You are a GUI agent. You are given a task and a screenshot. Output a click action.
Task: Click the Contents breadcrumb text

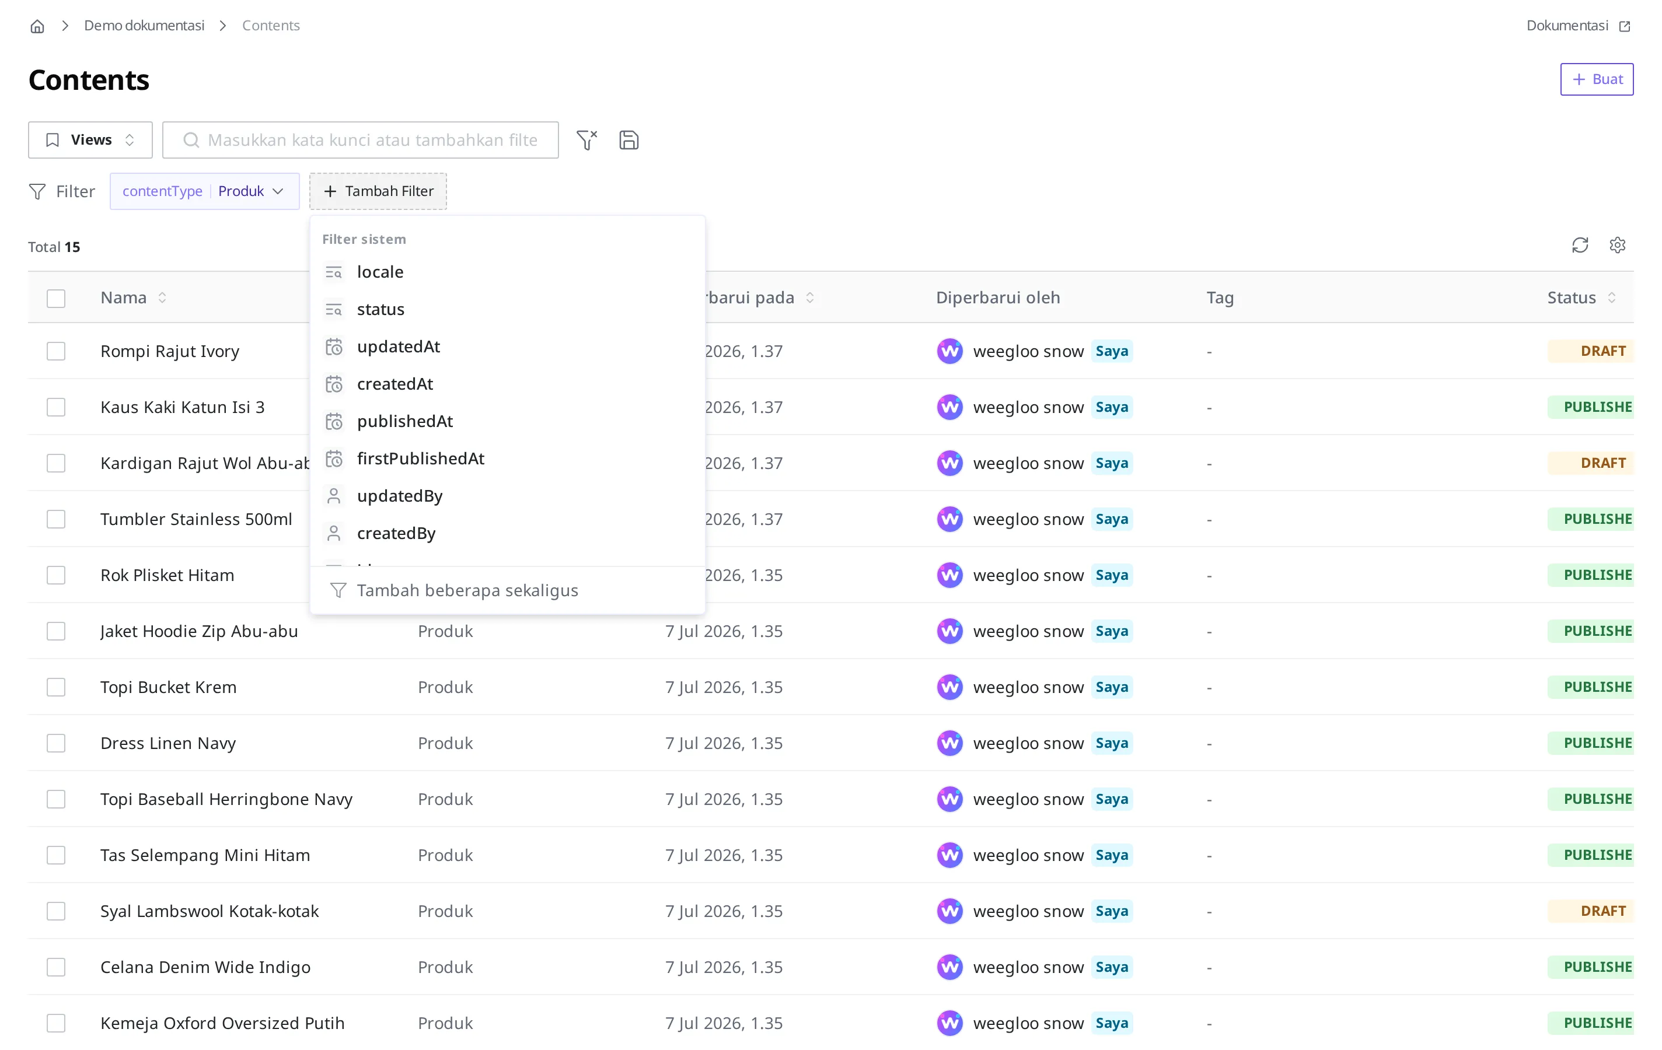[x=271, y=26]
